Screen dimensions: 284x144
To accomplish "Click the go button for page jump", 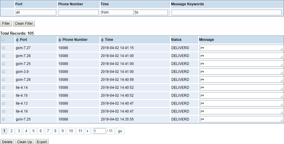I will click(x=120, y=131).
